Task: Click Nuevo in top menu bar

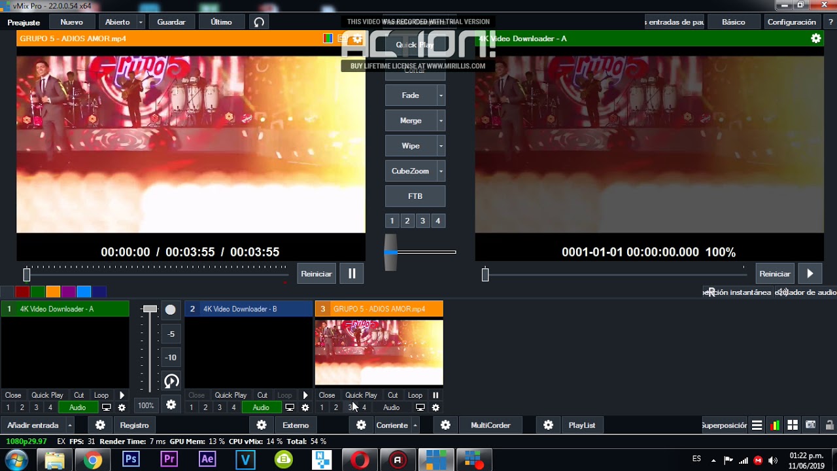Action: pyautogui.click(x=72, y=22)
